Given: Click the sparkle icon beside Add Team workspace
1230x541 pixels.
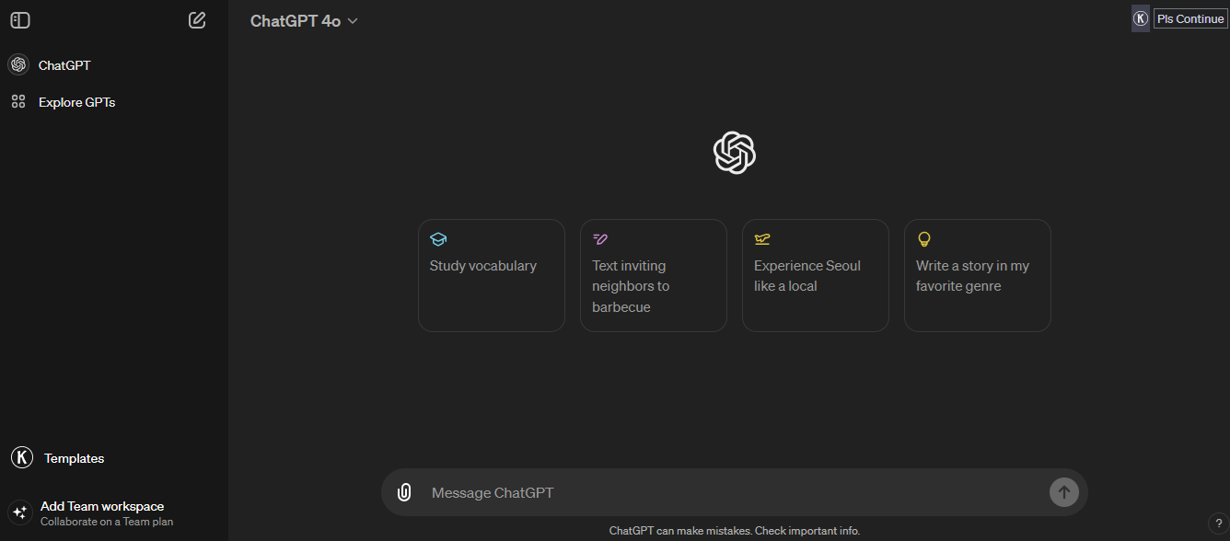Looking at the screenshot, I should coord(20,512).
